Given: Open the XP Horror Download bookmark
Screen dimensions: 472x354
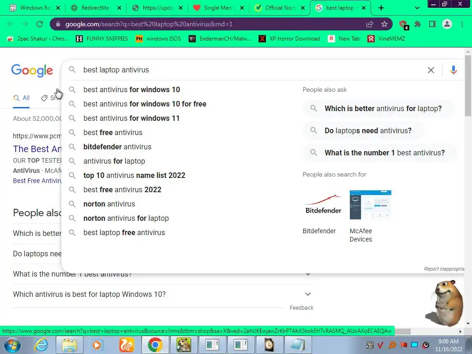Looking at the screenshot, I should (x=289, y=39).
